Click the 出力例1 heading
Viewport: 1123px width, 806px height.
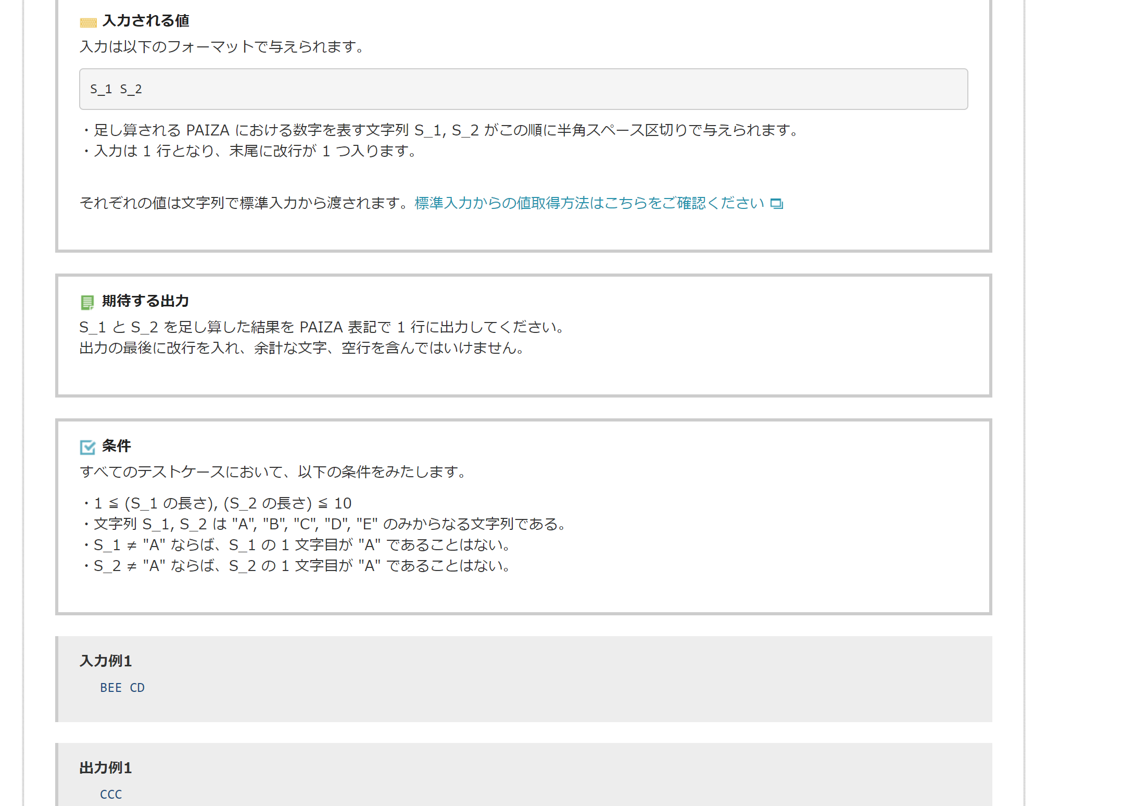106,767
